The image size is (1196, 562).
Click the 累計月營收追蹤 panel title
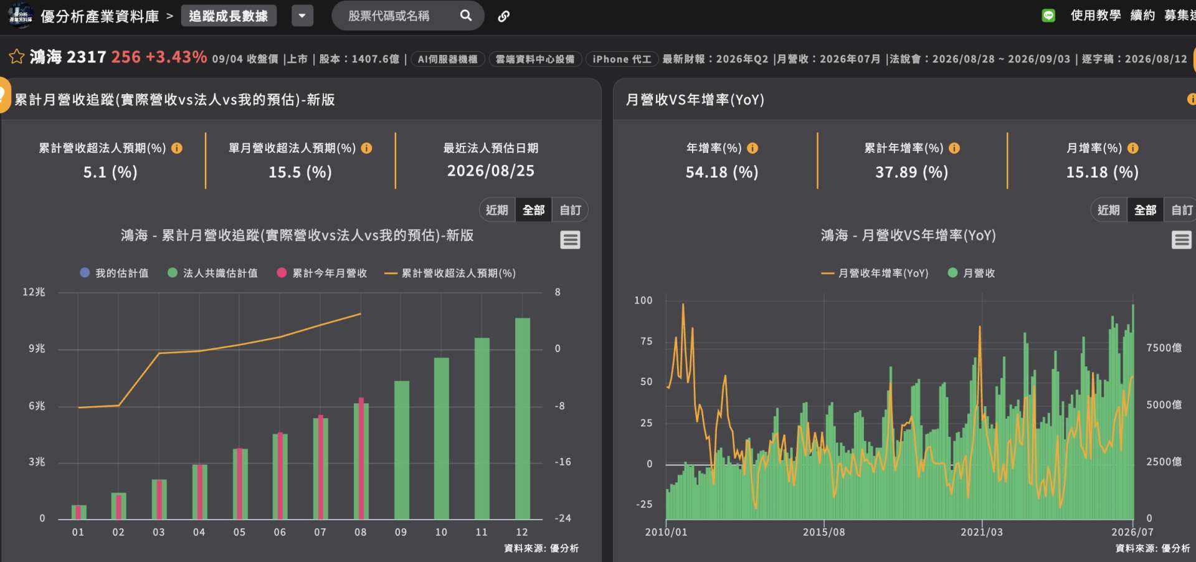[x=174, y=100]
